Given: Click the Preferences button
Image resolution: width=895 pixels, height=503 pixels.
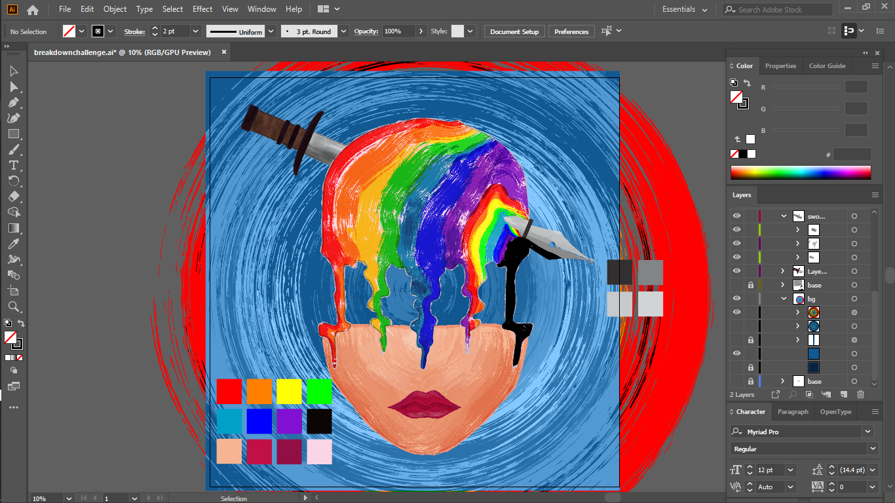Looking at the screenshot, I should pos(571,31).
